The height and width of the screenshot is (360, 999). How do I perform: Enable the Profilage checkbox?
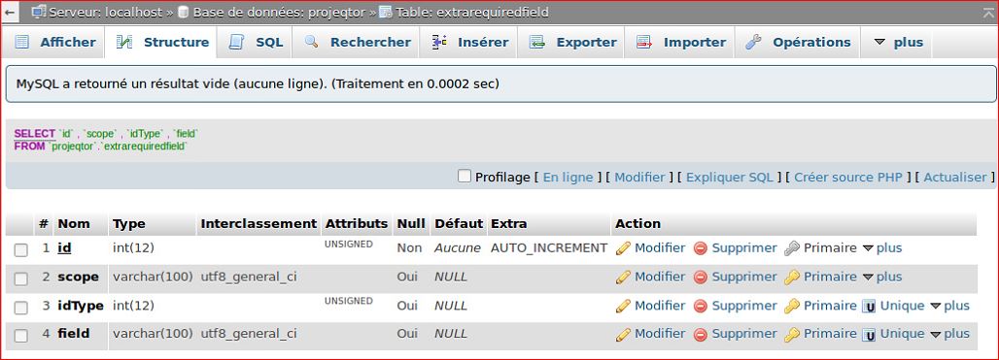click(465, 177)
